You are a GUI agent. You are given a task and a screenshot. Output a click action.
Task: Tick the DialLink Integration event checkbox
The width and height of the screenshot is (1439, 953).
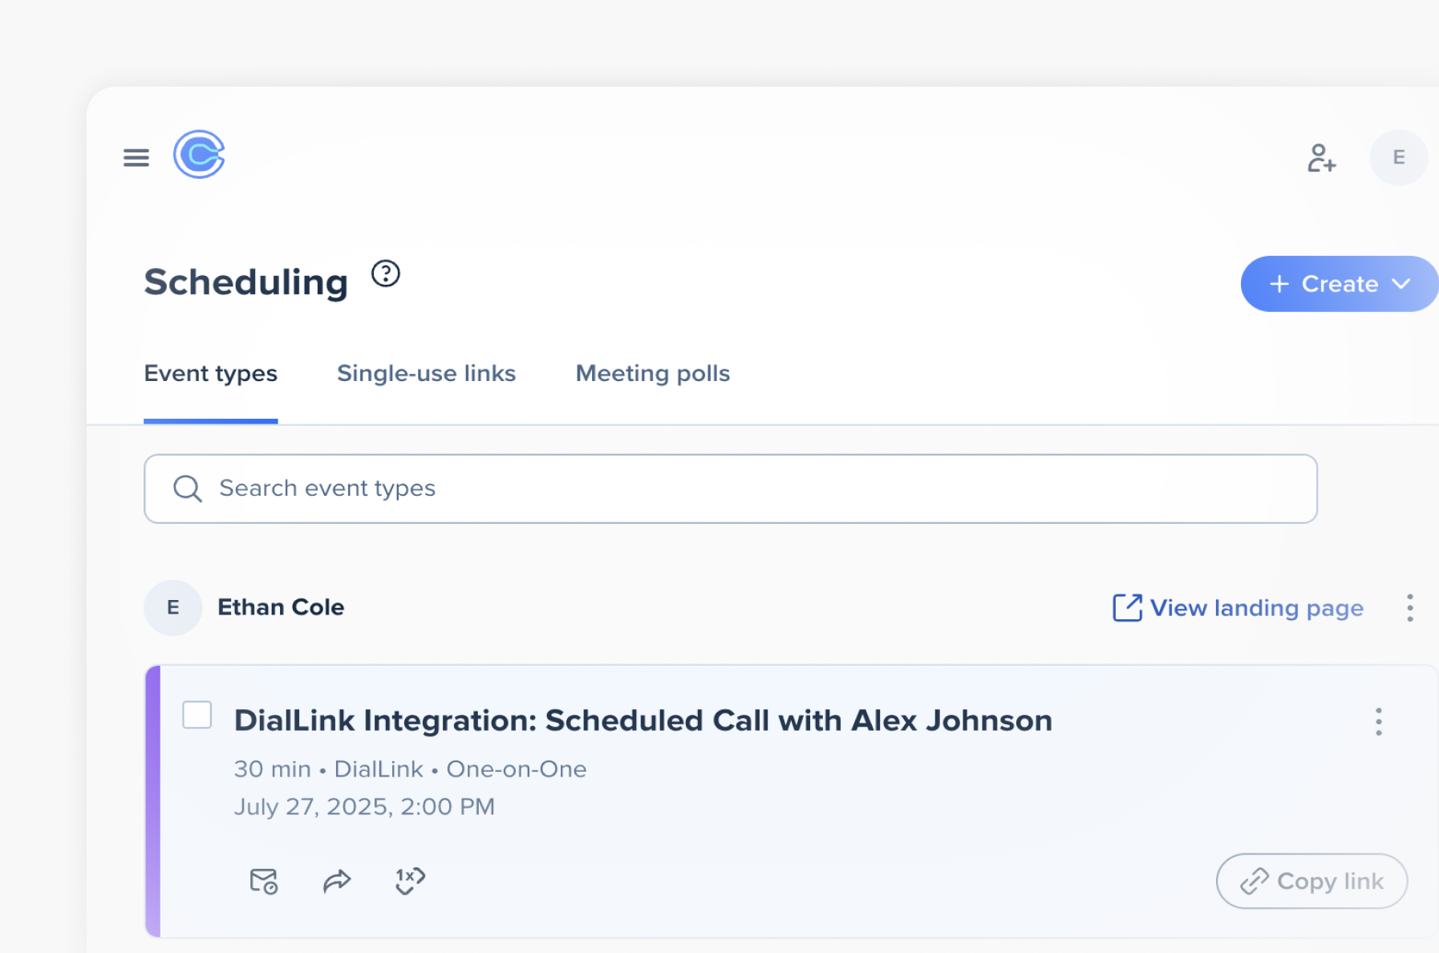(197, 715)
